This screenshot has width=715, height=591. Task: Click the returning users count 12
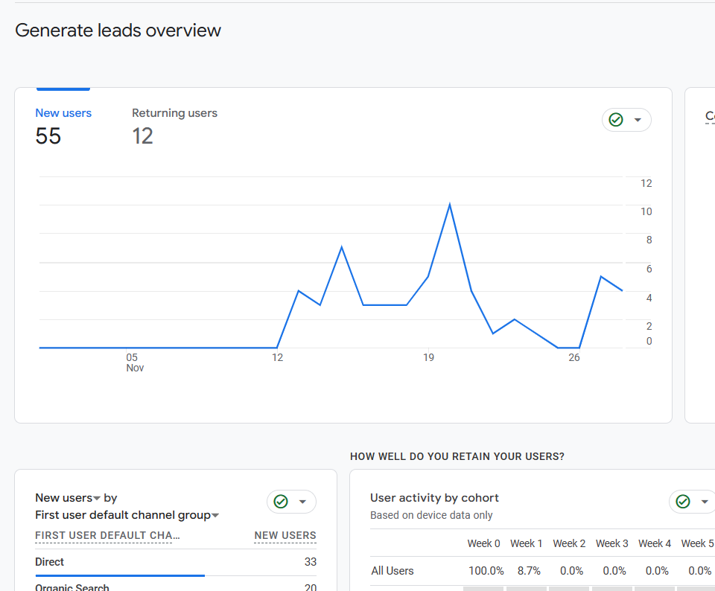point(142,136)
